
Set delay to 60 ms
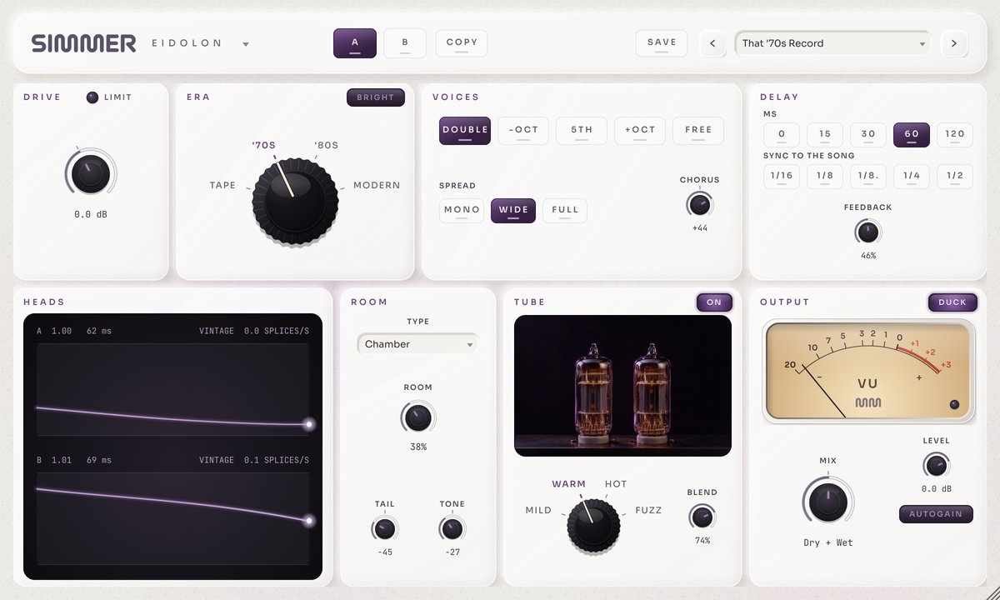(x=912, y=135)
